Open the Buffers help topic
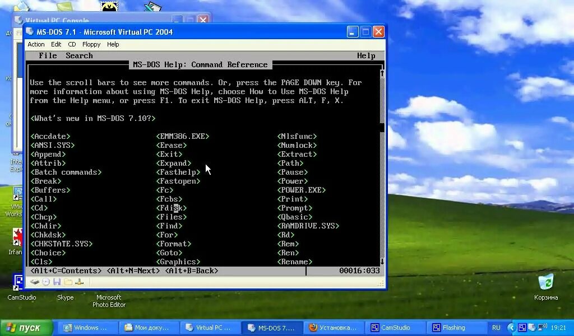The height and width of the screenshot is (336, 574). [x=50, y=190]
